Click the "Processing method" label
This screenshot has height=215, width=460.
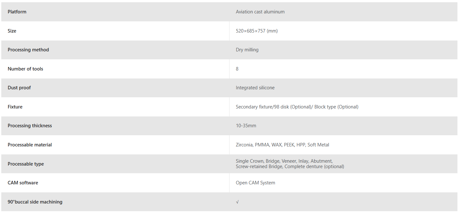(28, 50)
